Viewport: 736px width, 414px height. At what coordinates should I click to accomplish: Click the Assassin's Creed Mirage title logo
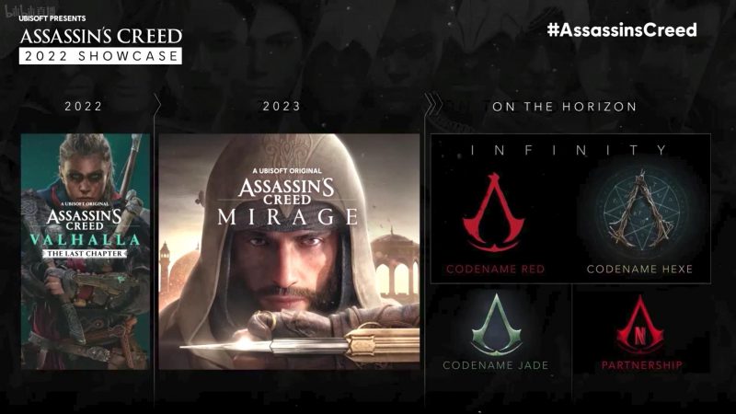(287, 198)
